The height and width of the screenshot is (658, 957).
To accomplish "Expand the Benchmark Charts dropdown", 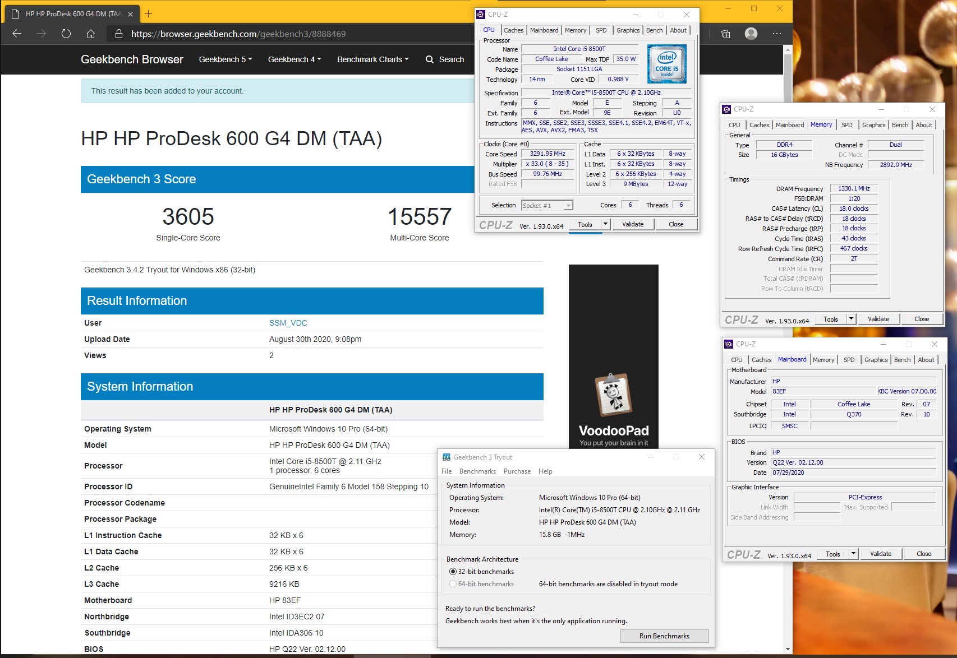I will pos(372,59).
